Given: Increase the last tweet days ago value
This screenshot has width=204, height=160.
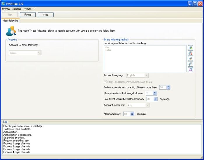Looking at the screenshot, I should click(x=155, y=98).
